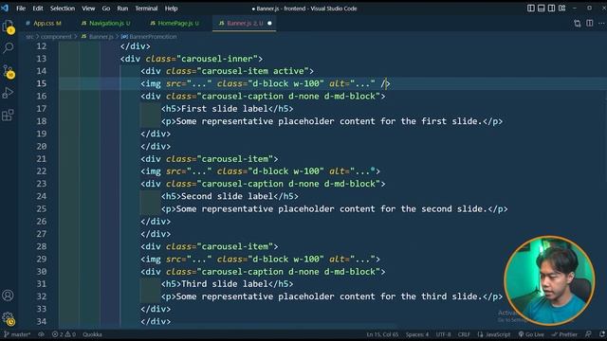This screenshot has height=341, width=607.
Task: Click the master branch indicator
Action: pos(17,334)
